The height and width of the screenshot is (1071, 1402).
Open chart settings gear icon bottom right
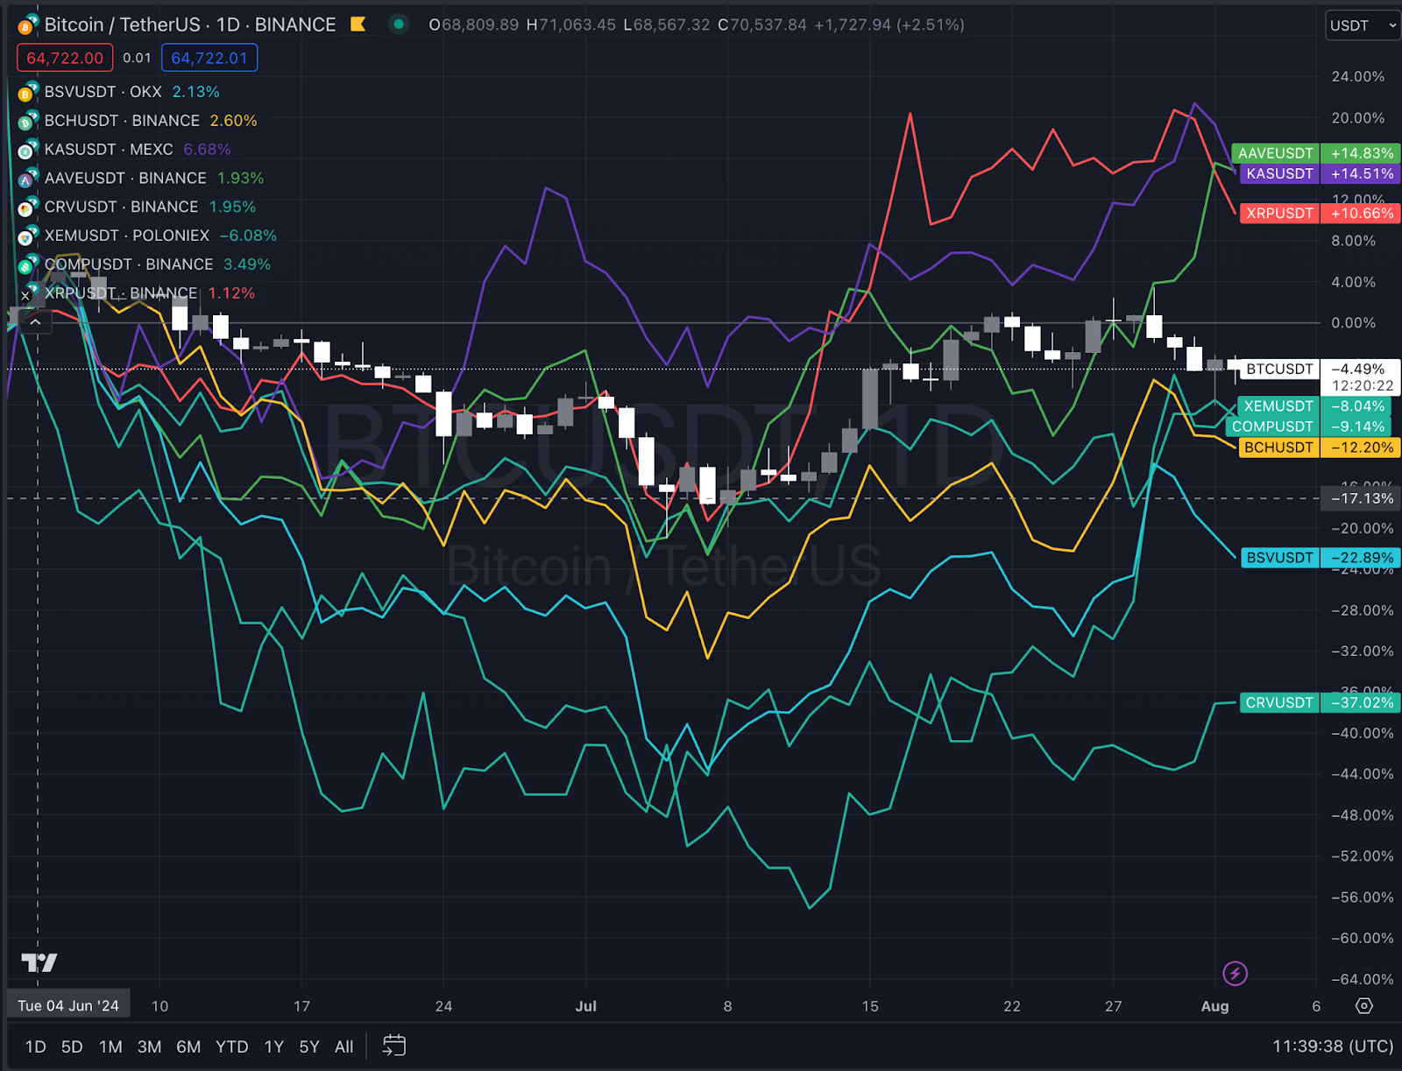1364,1005
